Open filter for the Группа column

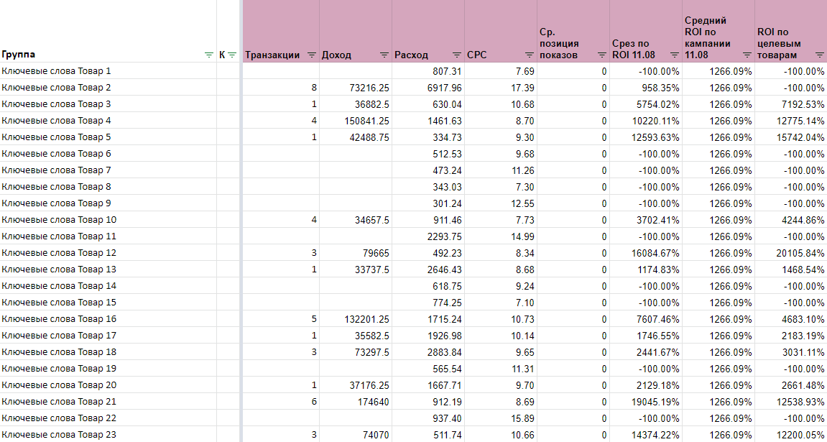[x=209, y=55]
